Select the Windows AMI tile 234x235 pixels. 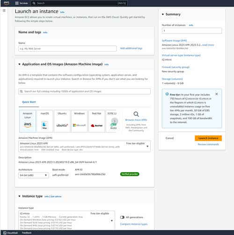[x=80, y=121]
